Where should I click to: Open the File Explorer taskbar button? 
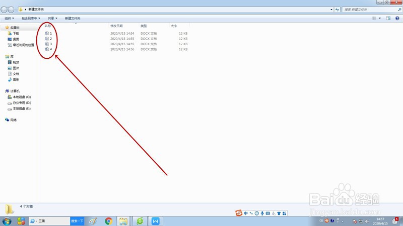coord(123,221)
